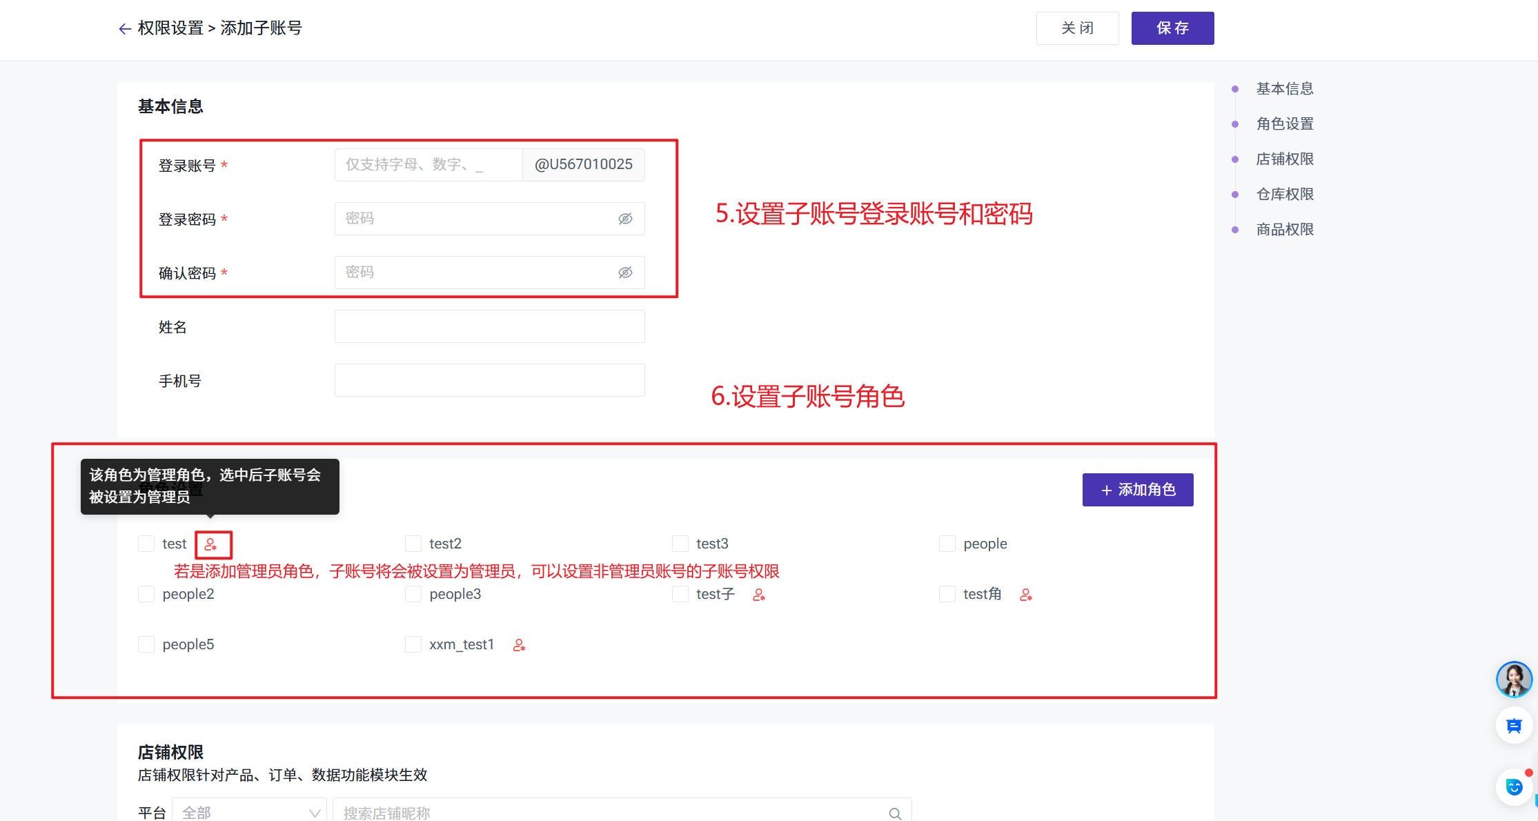Viewport: 1538px width, 821px height.
Task: Open the 平台 dropdown showing 全部
Action: pyautogui.click(x=249, y=813)
